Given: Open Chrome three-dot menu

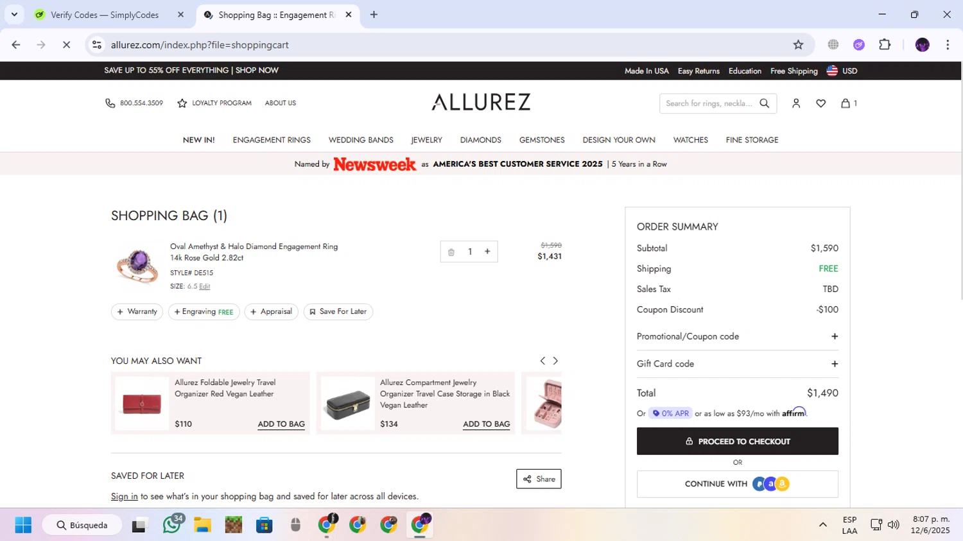Looking at the screenshot, I should pyautogui.click(x=948, y=45).
